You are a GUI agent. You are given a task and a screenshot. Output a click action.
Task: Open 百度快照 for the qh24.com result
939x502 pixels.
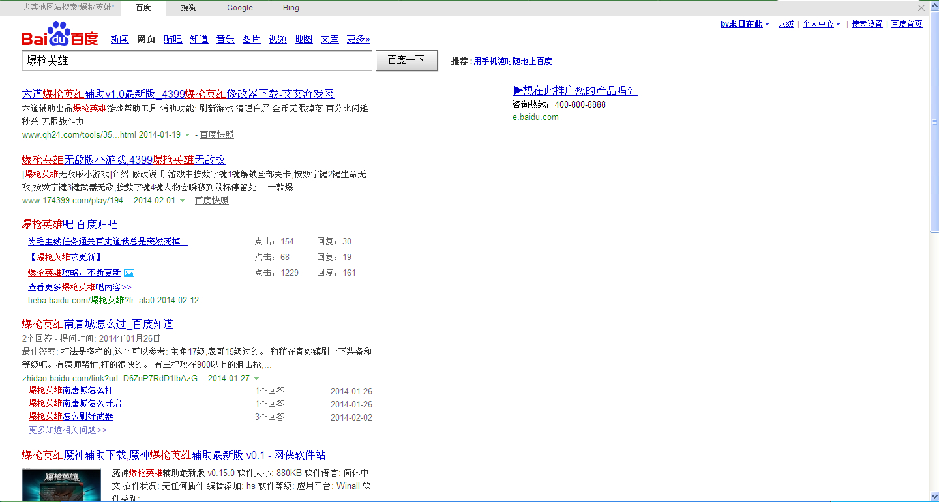click(x=217, y=135)
